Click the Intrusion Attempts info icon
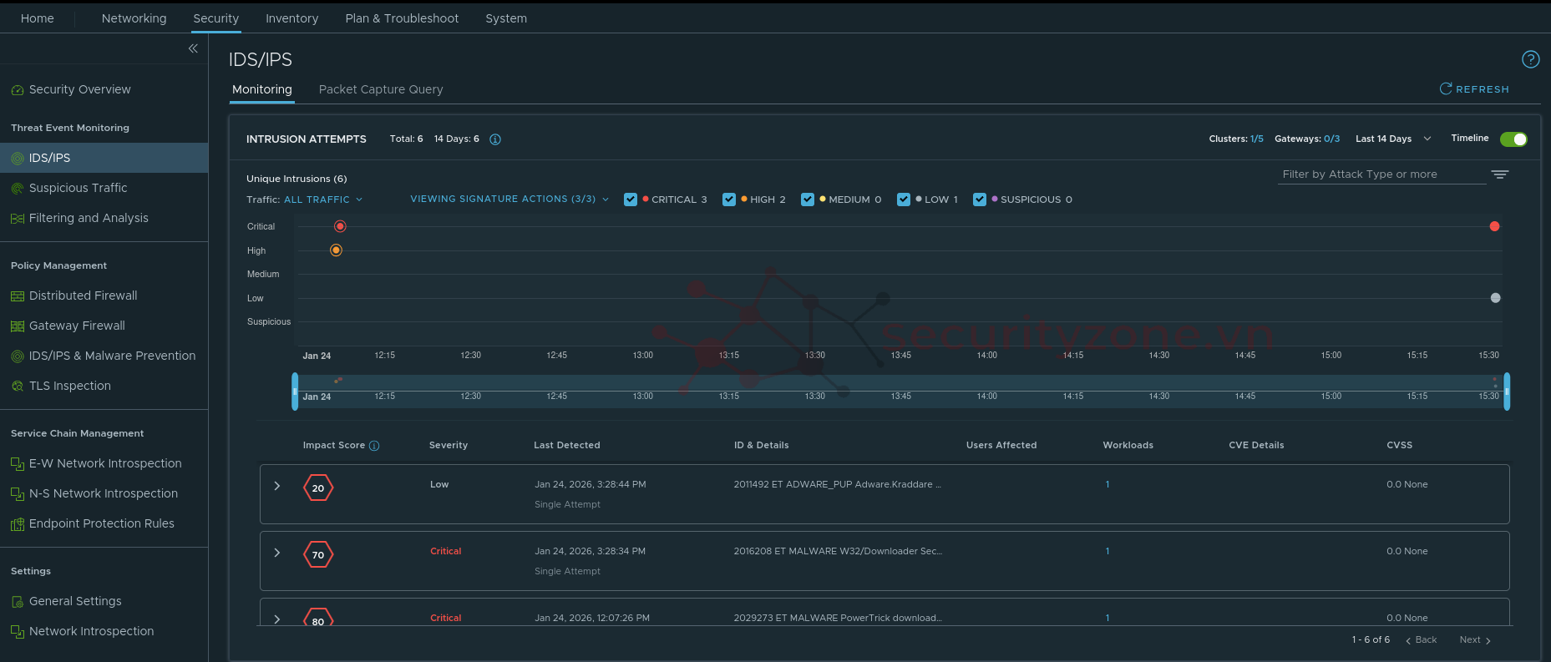 click(495, 139)
